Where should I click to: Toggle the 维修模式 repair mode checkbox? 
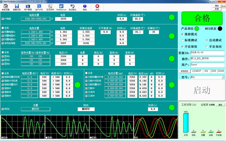click(182, 34)
